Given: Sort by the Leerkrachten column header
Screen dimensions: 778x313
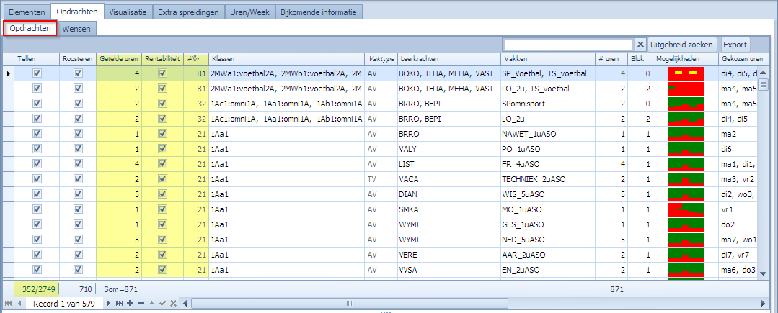Looking at the screenshot, I should (x=448, y=59).
